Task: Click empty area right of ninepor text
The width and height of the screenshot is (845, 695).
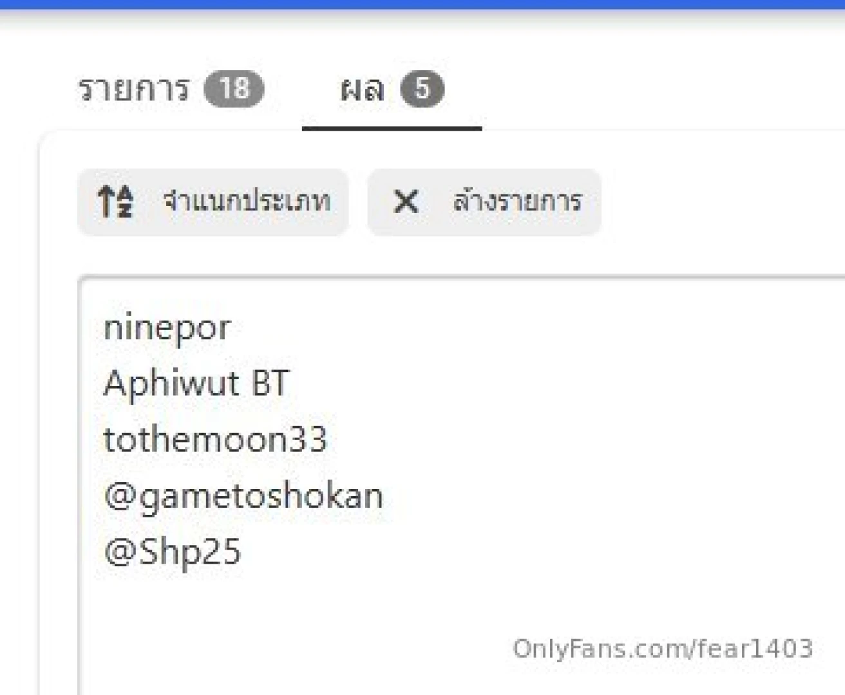Action: coord(515,328)
